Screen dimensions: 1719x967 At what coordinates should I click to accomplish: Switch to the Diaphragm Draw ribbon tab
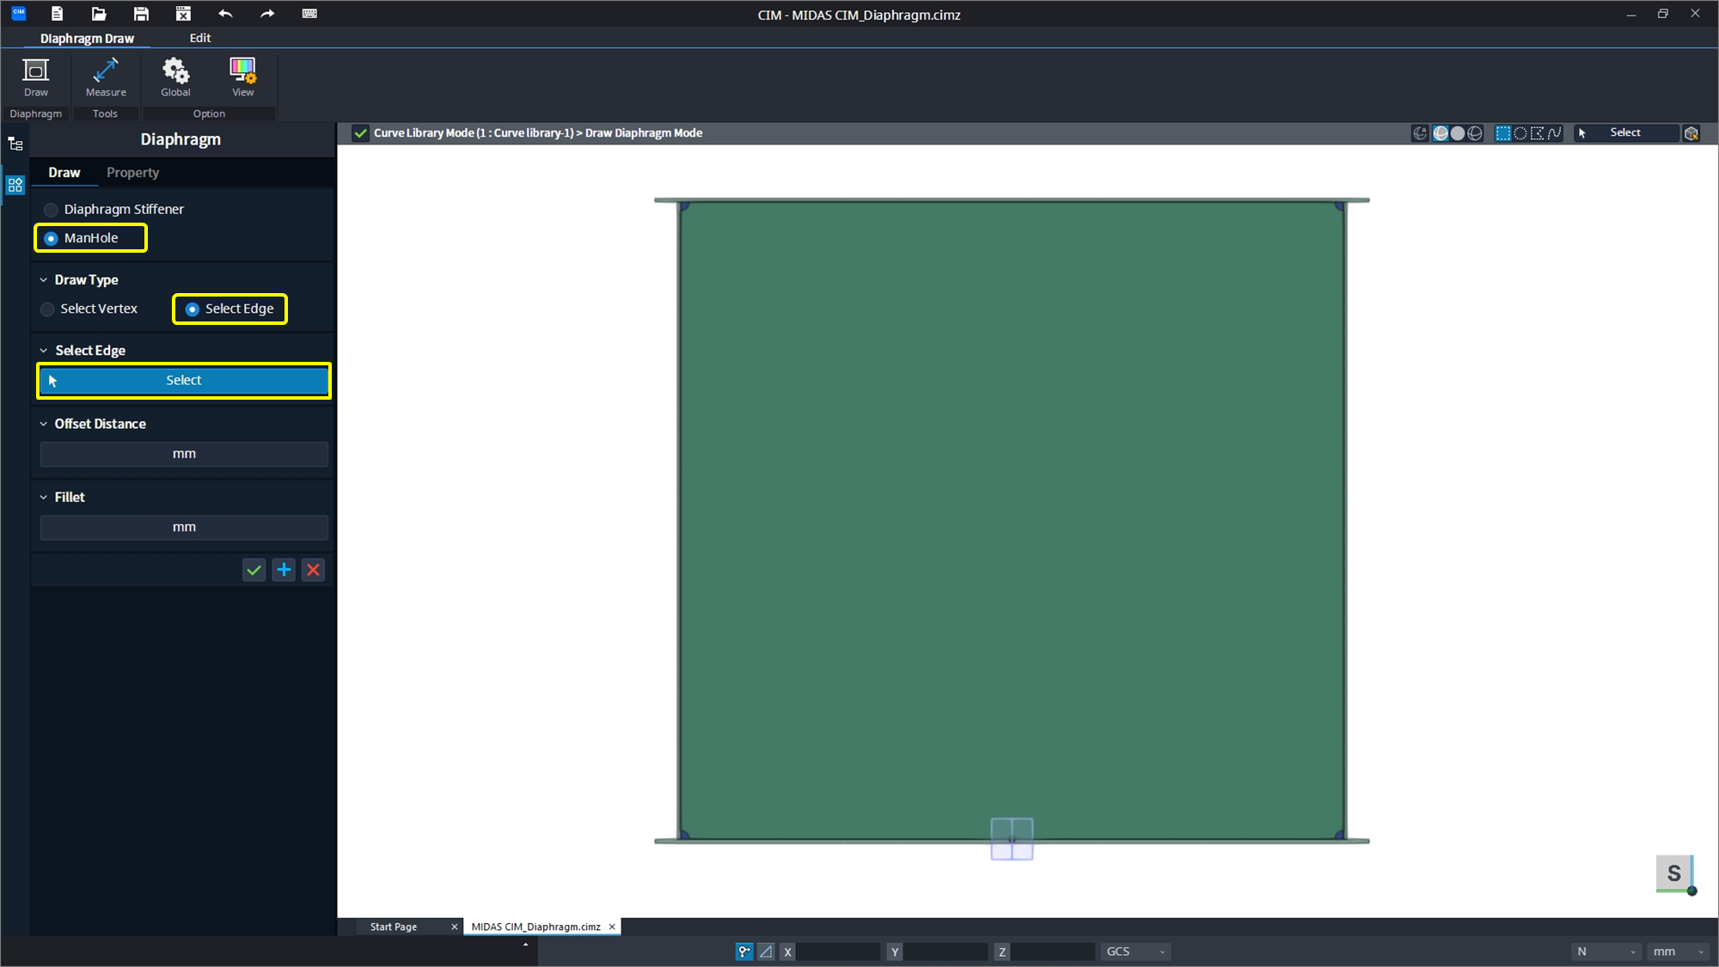[x=87, y=38]
